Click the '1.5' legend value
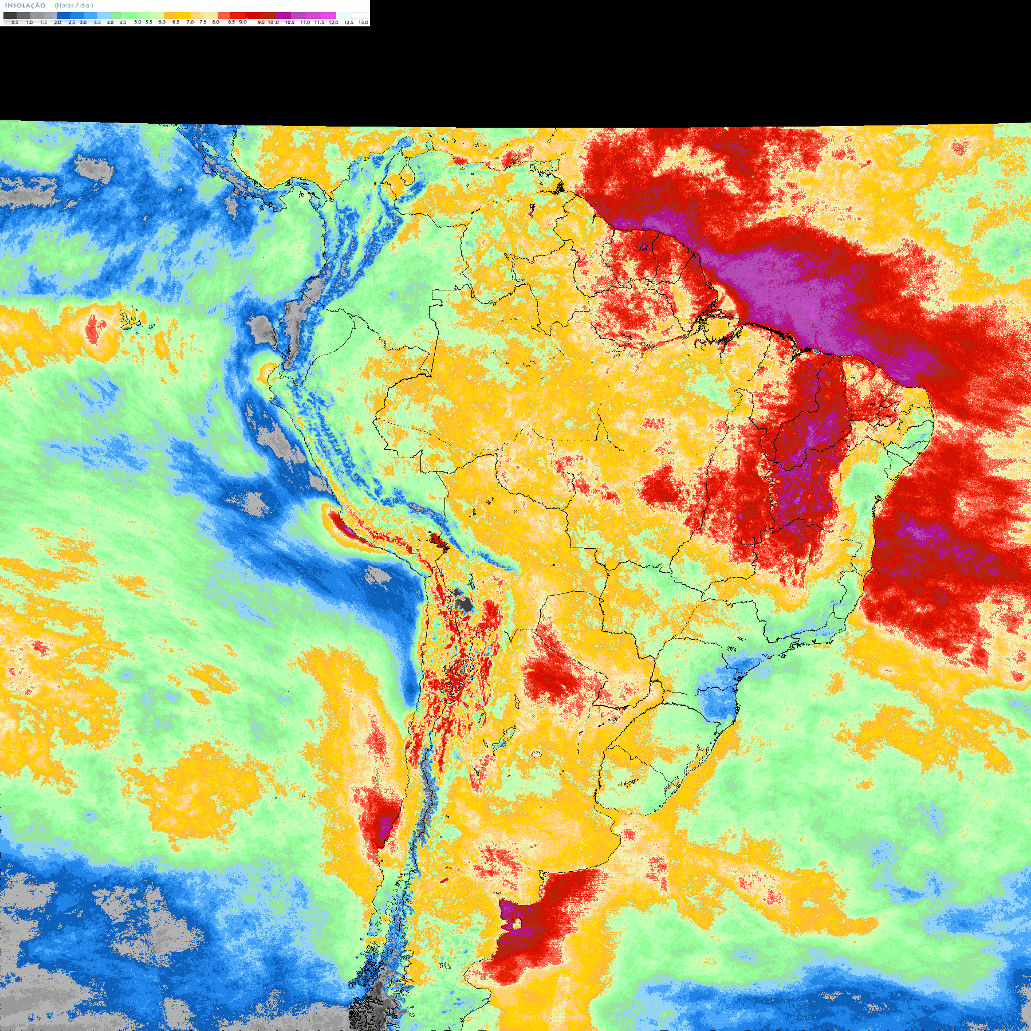Viewport: 1031px width, 1031px height. [44, 22]
